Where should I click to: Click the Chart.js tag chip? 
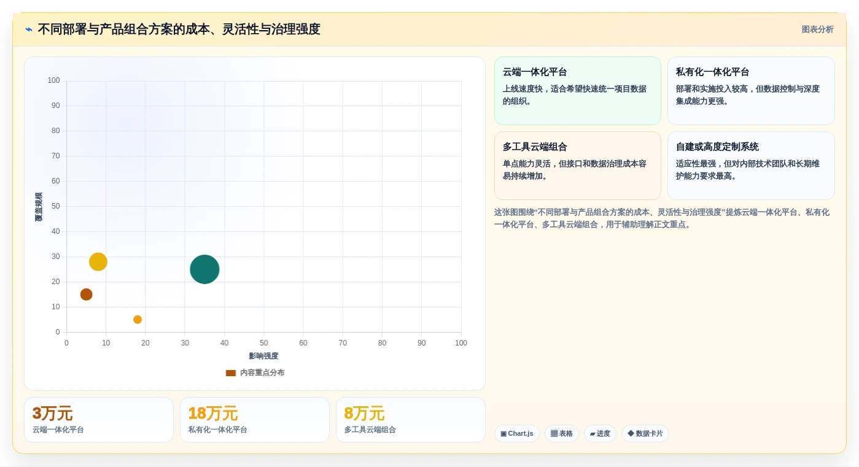[517, 434]
